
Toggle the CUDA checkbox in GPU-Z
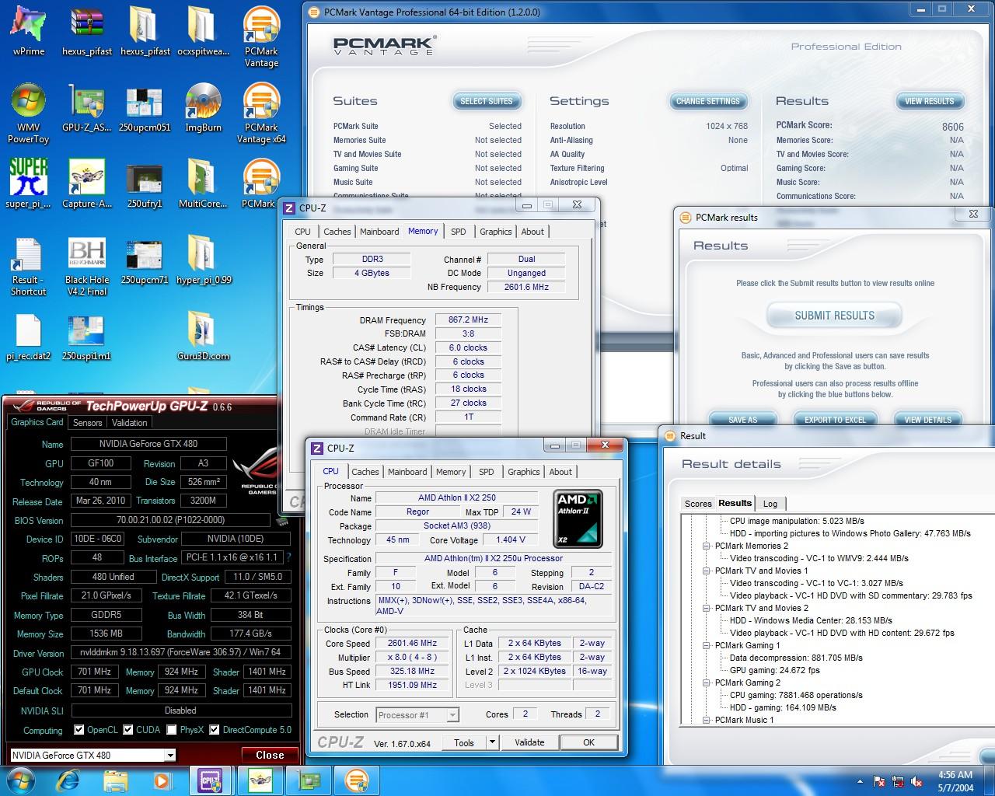tap(128, 729)
